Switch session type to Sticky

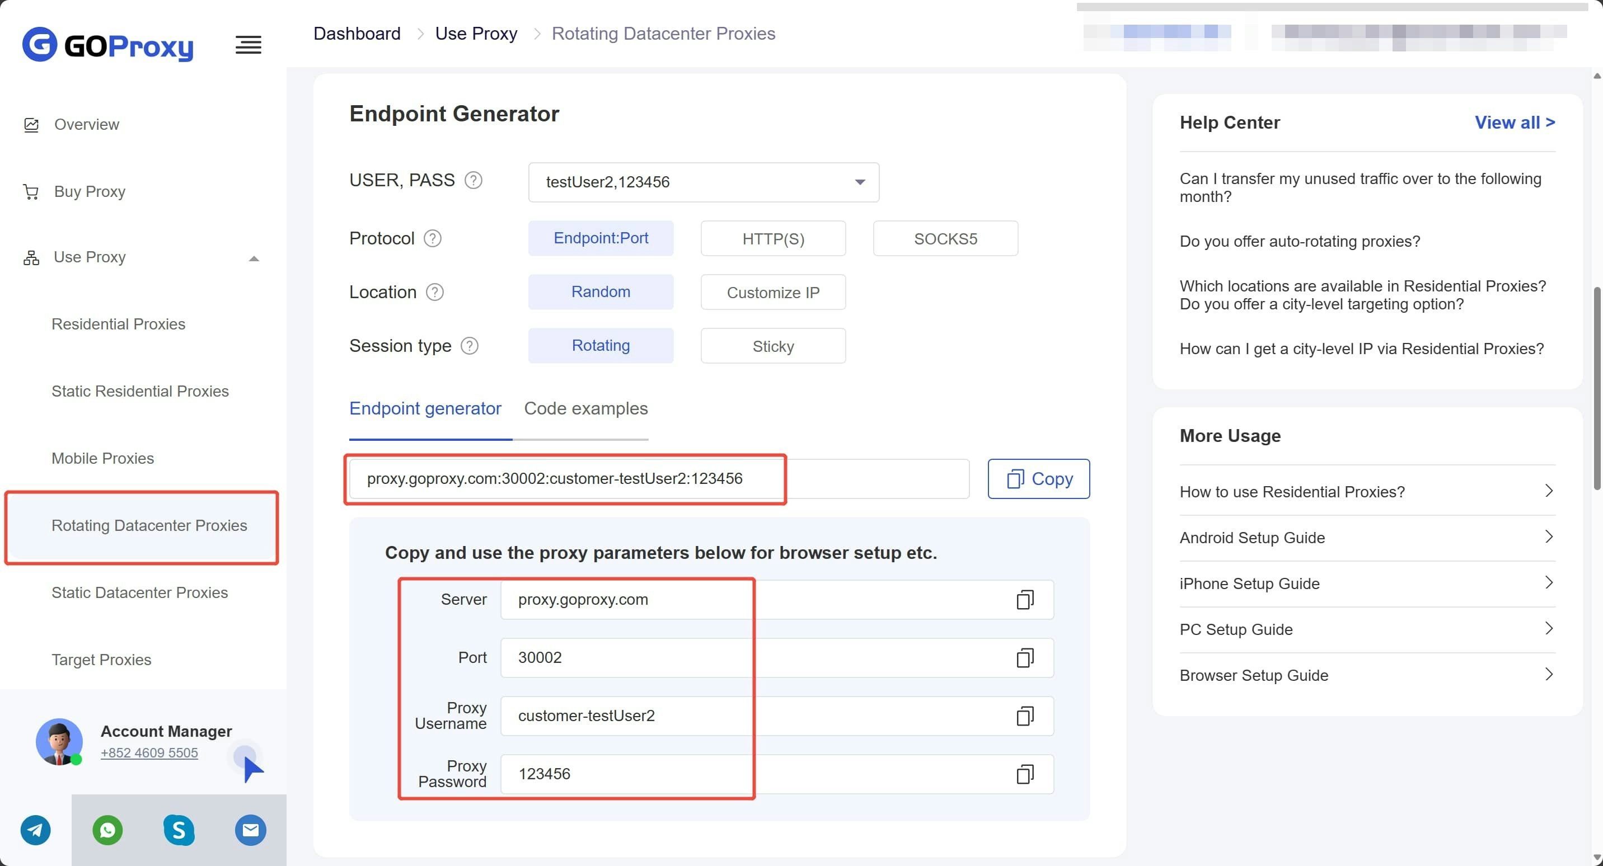(x=773, y=346)
